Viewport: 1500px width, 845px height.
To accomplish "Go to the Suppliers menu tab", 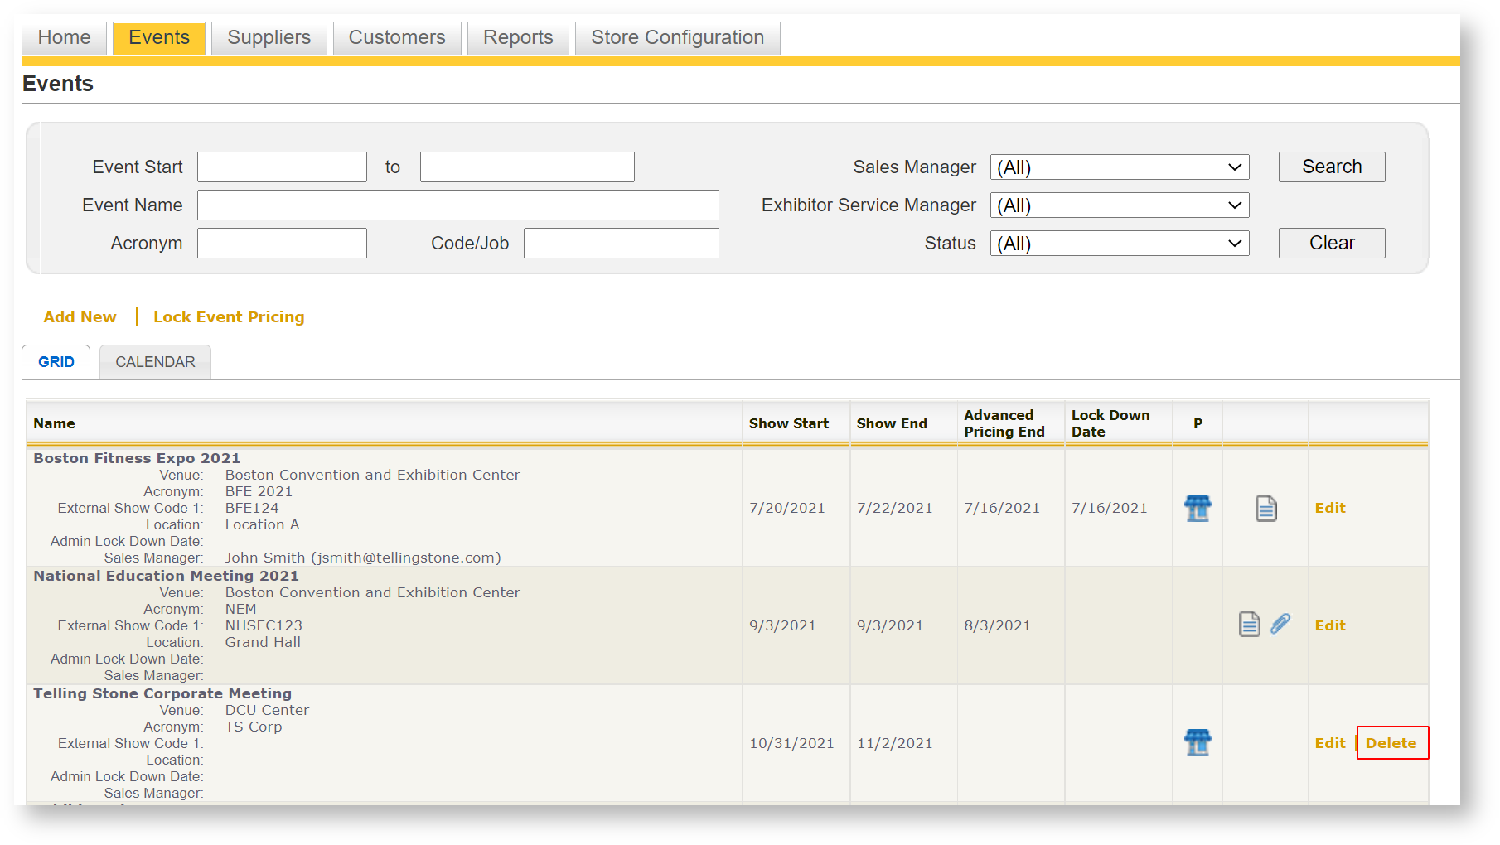I will [269, 38].
